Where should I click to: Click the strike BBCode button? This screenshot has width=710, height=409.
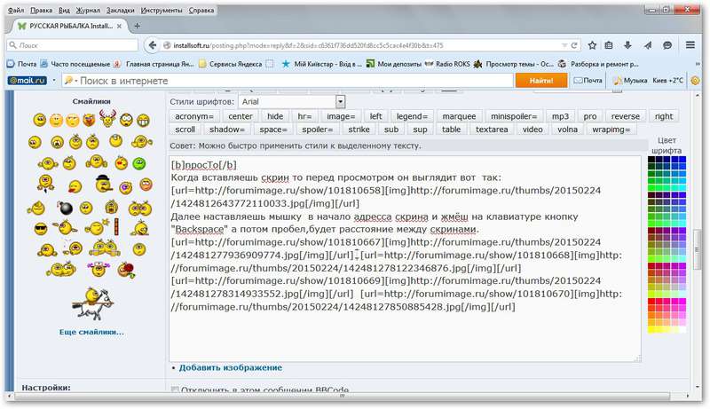(x=359, y=130)
